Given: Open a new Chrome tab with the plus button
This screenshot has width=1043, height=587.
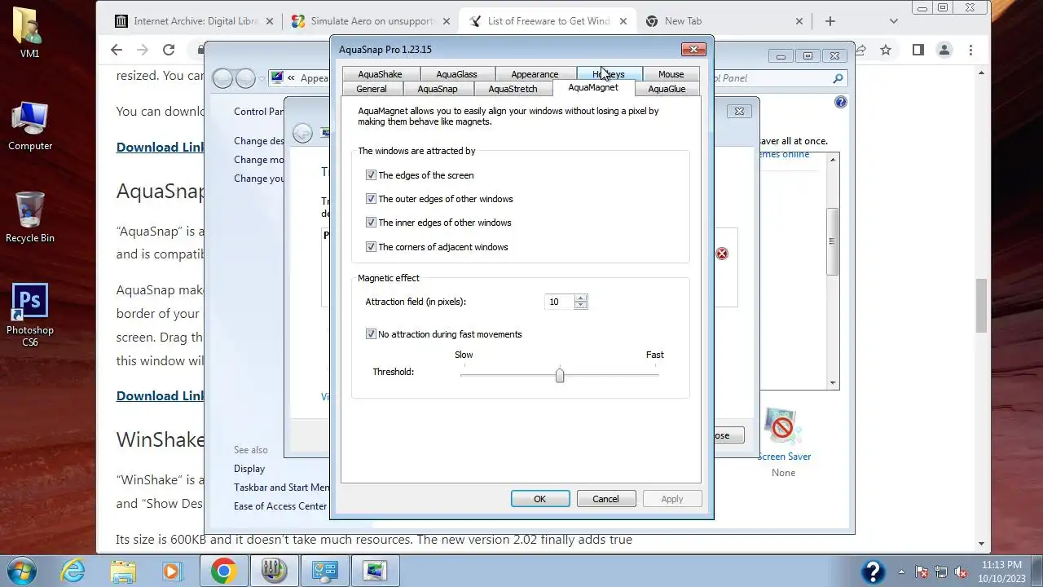Looking at the screenshot, I should point(830,21).
